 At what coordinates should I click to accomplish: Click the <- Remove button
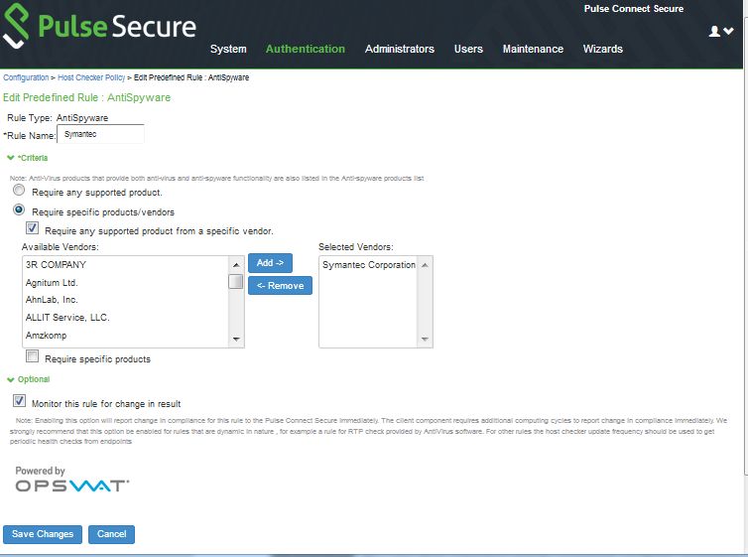point(280,285)
